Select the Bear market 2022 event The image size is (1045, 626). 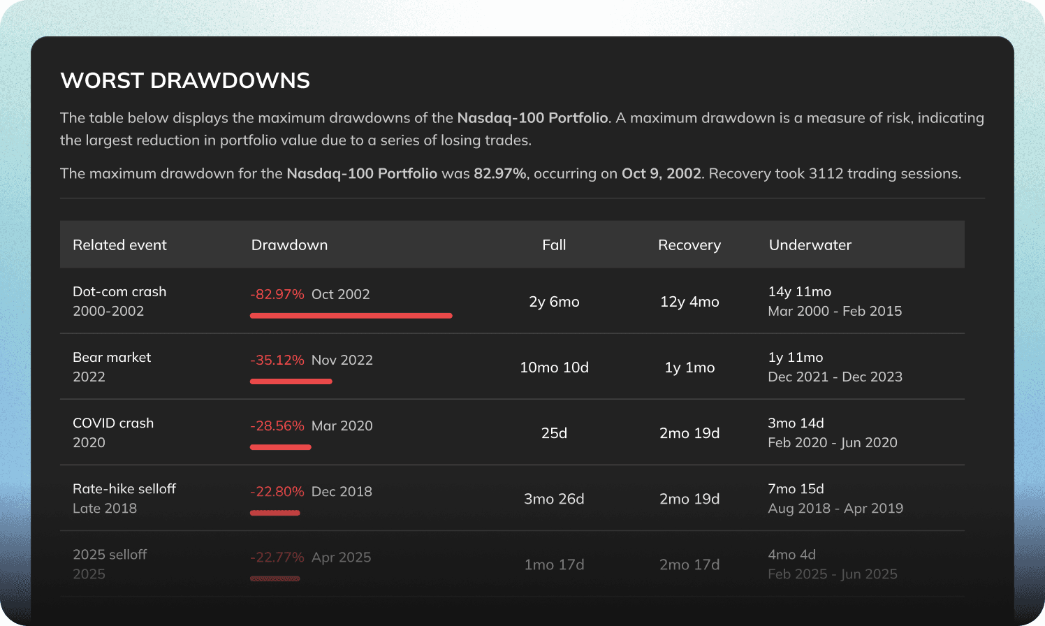click(x=112, y=367)
